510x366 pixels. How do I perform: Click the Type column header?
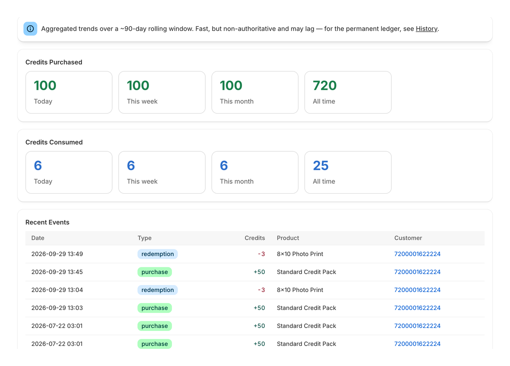pos(144,238)
